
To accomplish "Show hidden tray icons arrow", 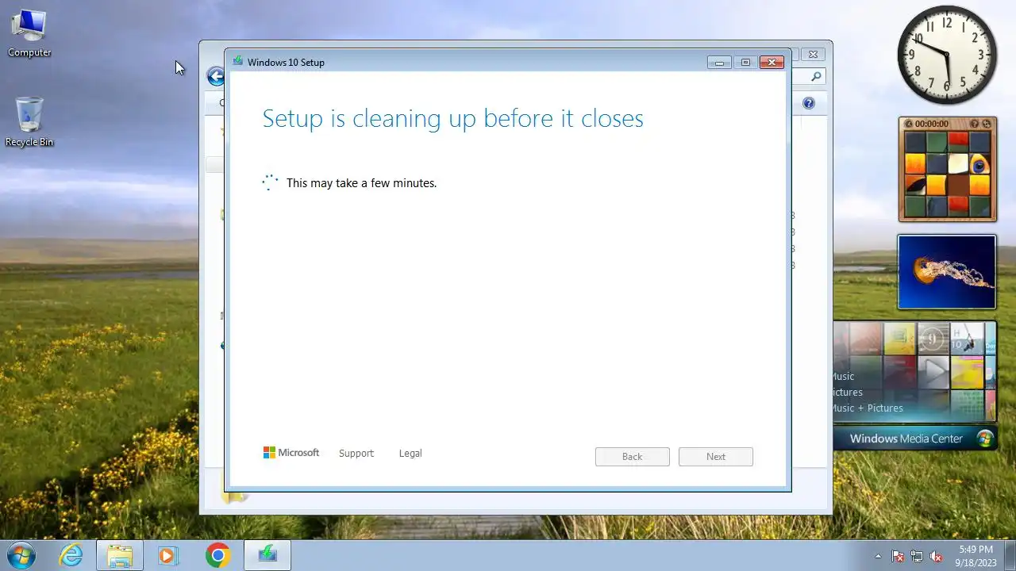I will (x=878, y=556).
